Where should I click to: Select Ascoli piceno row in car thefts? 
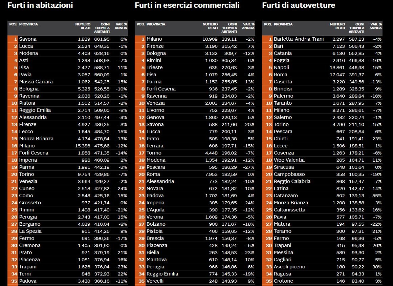click(322, 267)
